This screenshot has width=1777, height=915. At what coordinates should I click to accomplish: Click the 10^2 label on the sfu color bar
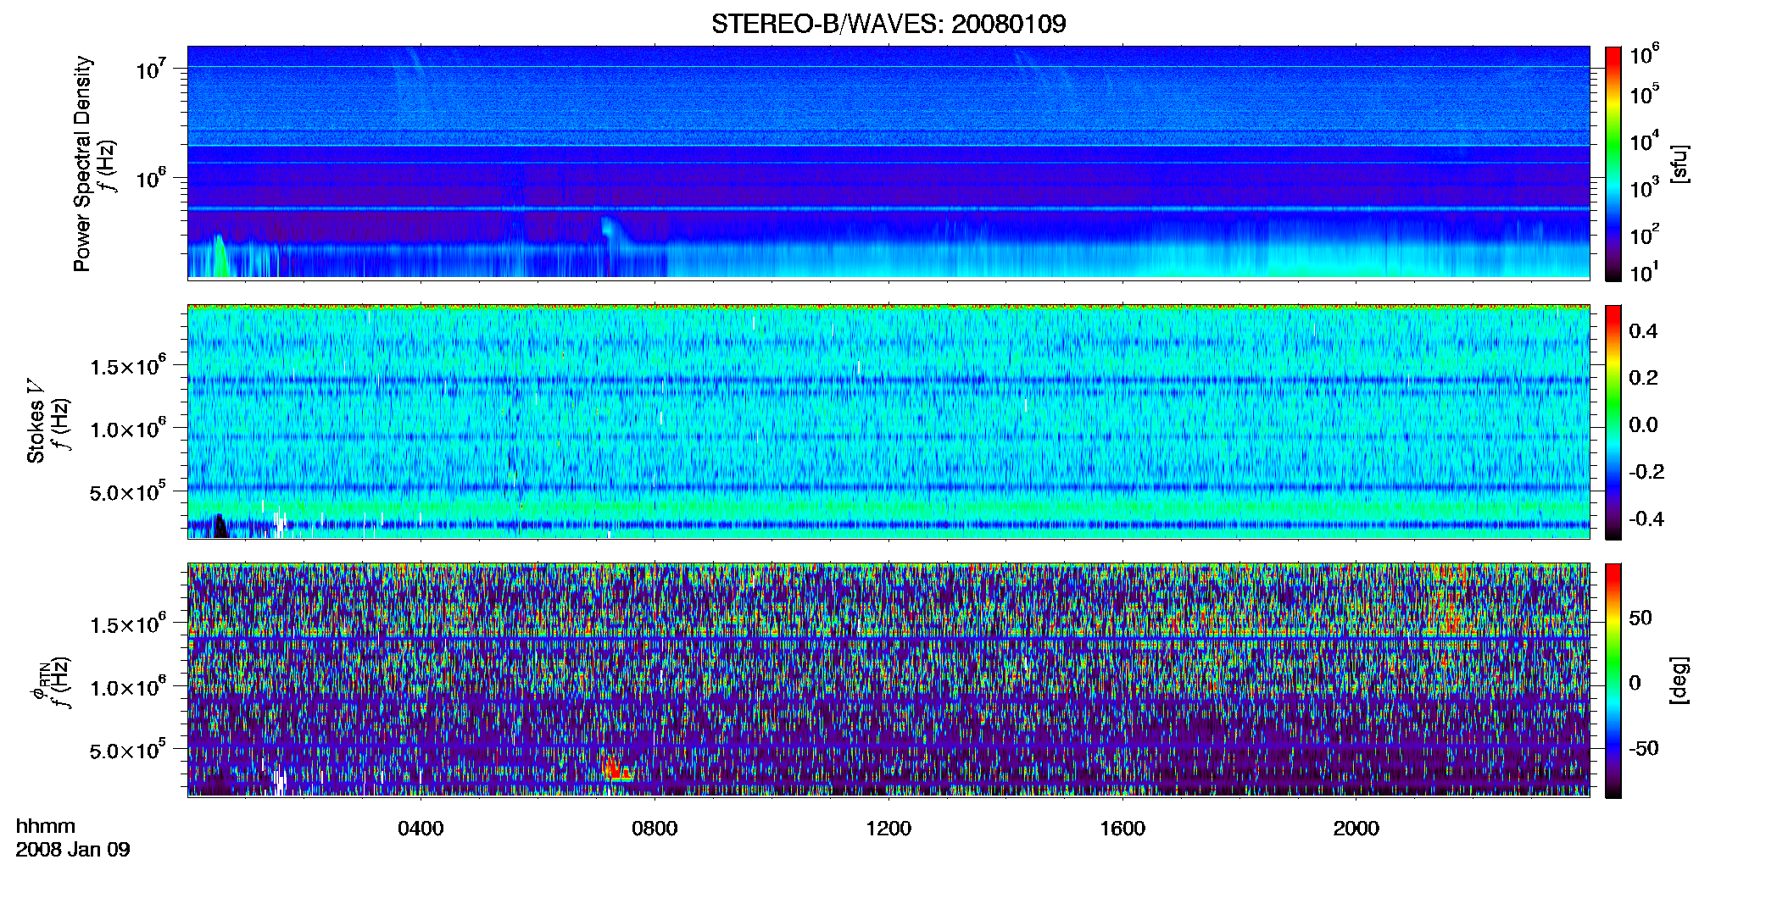click(x=1645, y=234)
